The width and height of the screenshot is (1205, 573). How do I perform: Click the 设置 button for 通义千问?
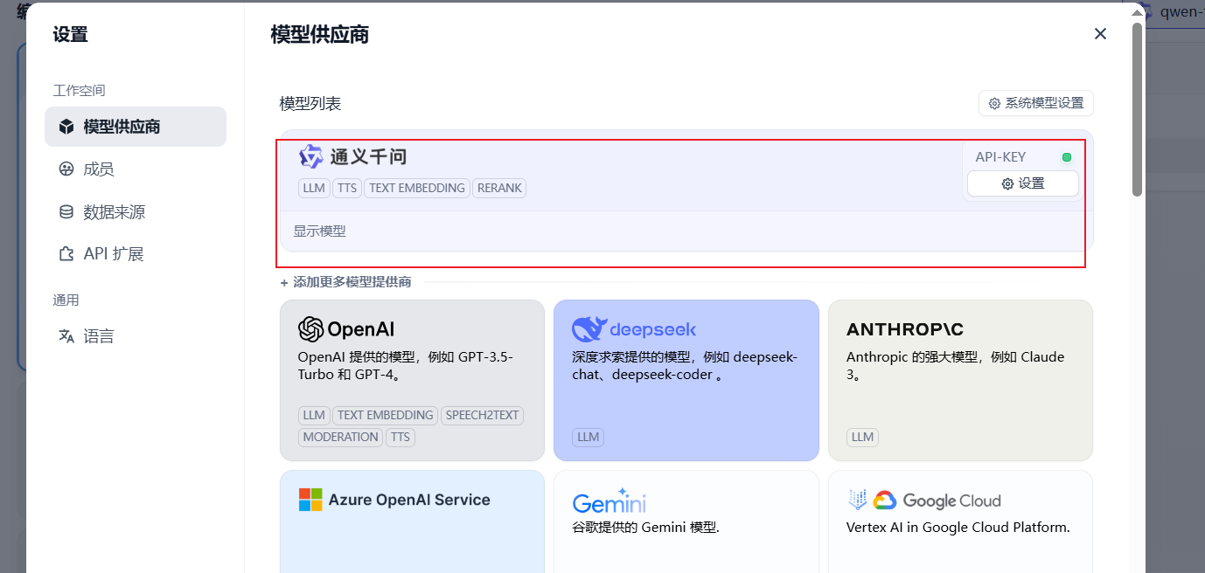(x=1022, y=183)
